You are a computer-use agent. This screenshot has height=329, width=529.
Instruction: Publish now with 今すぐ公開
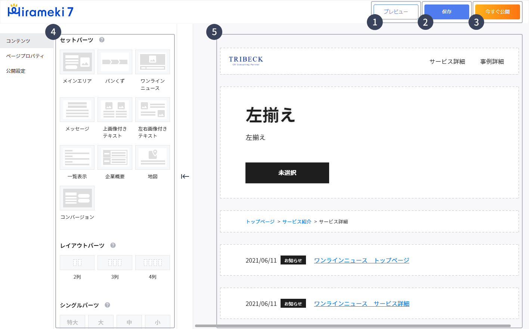[x=497, y=12]
